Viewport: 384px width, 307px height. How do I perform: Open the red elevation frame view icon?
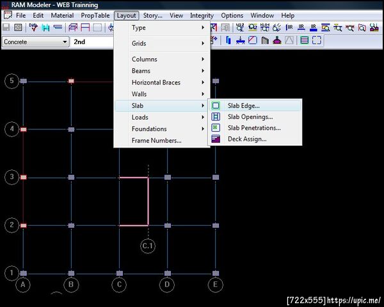(85, 28)
